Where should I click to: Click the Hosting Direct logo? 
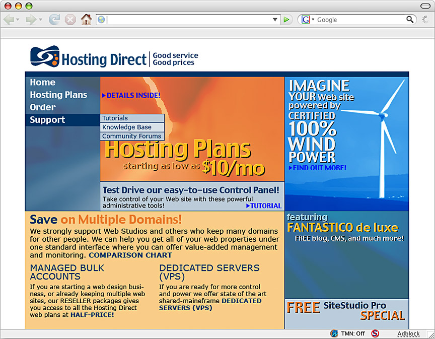tap(88, 56)
